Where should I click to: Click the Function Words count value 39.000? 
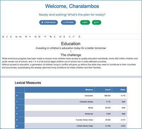[108, 120]
